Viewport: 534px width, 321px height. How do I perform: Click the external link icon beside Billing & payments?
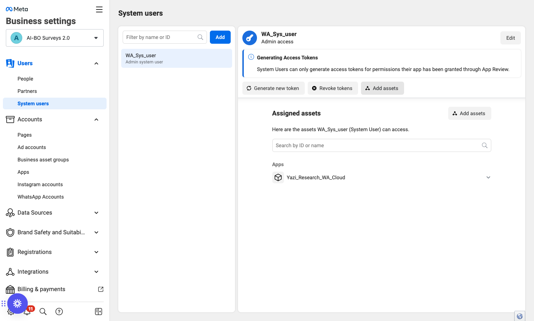[101, 289]
